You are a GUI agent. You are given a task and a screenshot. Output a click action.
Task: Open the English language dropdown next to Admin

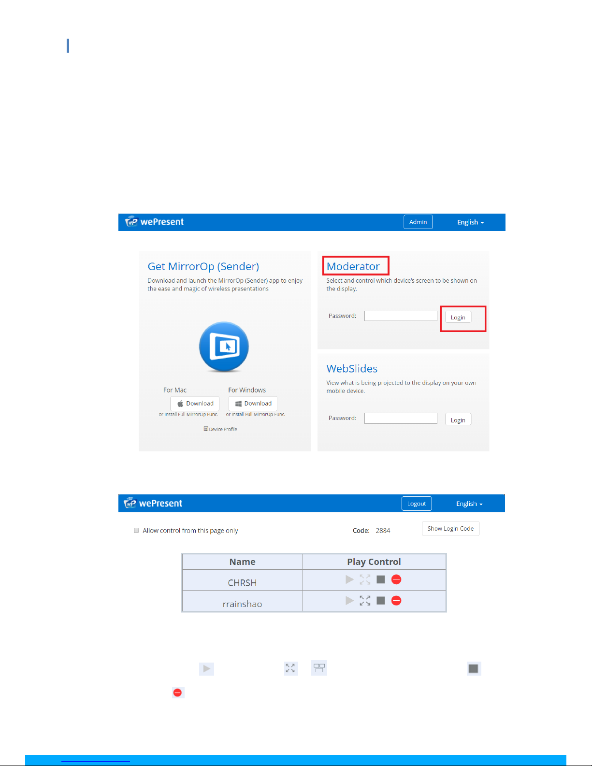pos(470,222)
